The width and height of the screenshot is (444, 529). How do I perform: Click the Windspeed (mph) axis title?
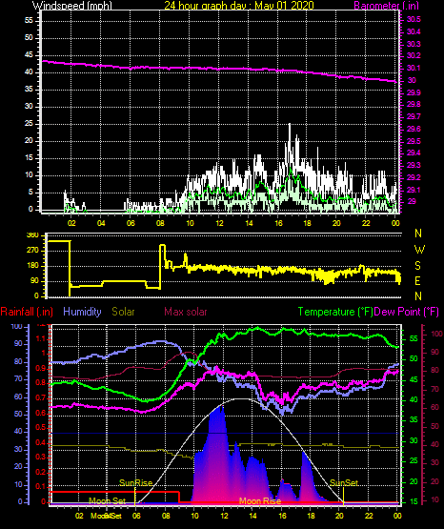click(71, 5)
